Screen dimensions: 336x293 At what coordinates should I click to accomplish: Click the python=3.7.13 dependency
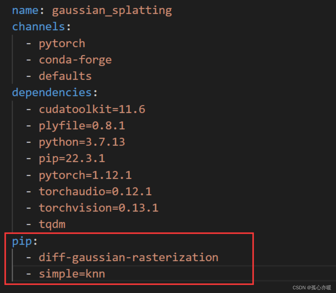pyautogui.click(x=82, y=142)
